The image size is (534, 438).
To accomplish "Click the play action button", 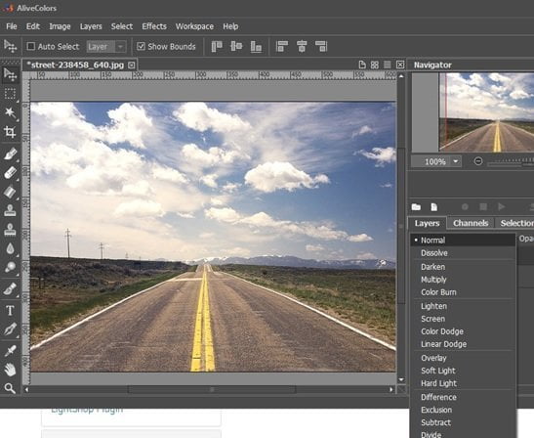I will point(501,206).
